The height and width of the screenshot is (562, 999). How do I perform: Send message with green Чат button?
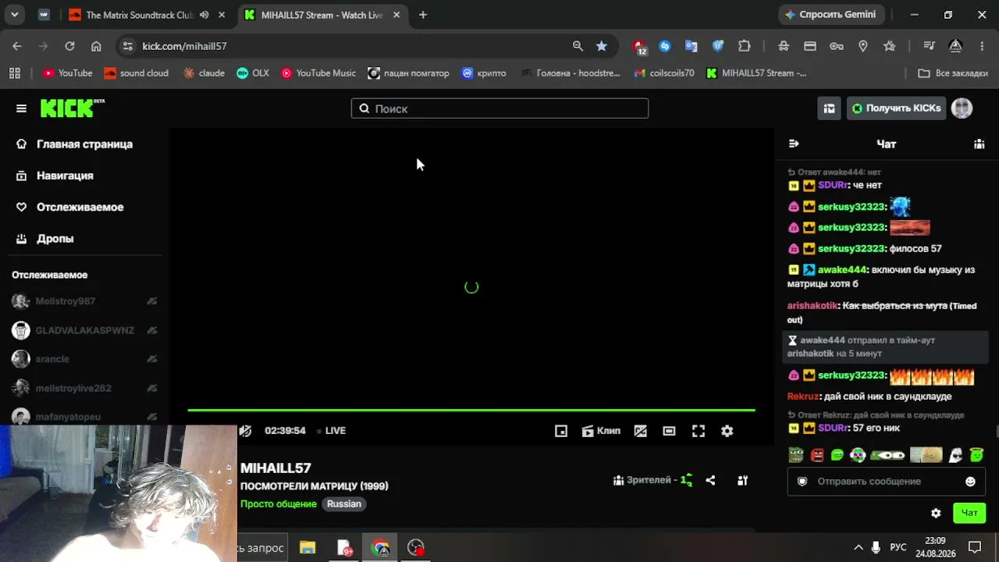click(x=969, y=513)
